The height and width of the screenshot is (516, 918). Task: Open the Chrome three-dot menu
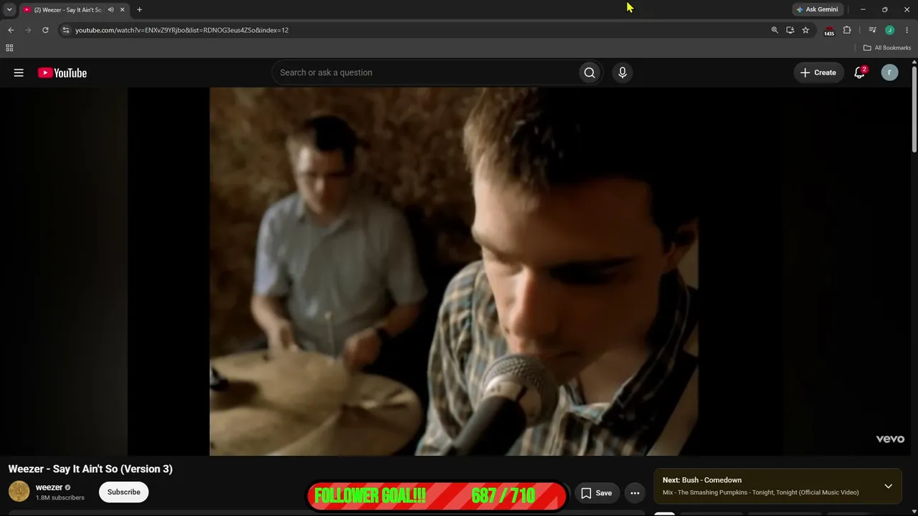point(907,30)
